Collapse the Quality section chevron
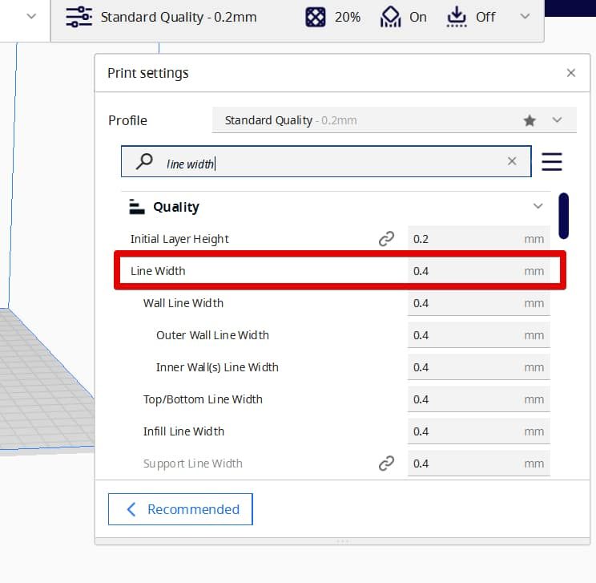Viewport: 596px width, 583px height. tap(538, 206)
